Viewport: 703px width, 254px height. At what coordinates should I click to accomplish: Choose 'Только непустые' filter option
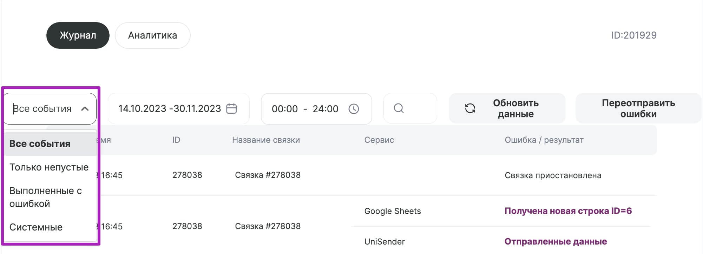51,167
